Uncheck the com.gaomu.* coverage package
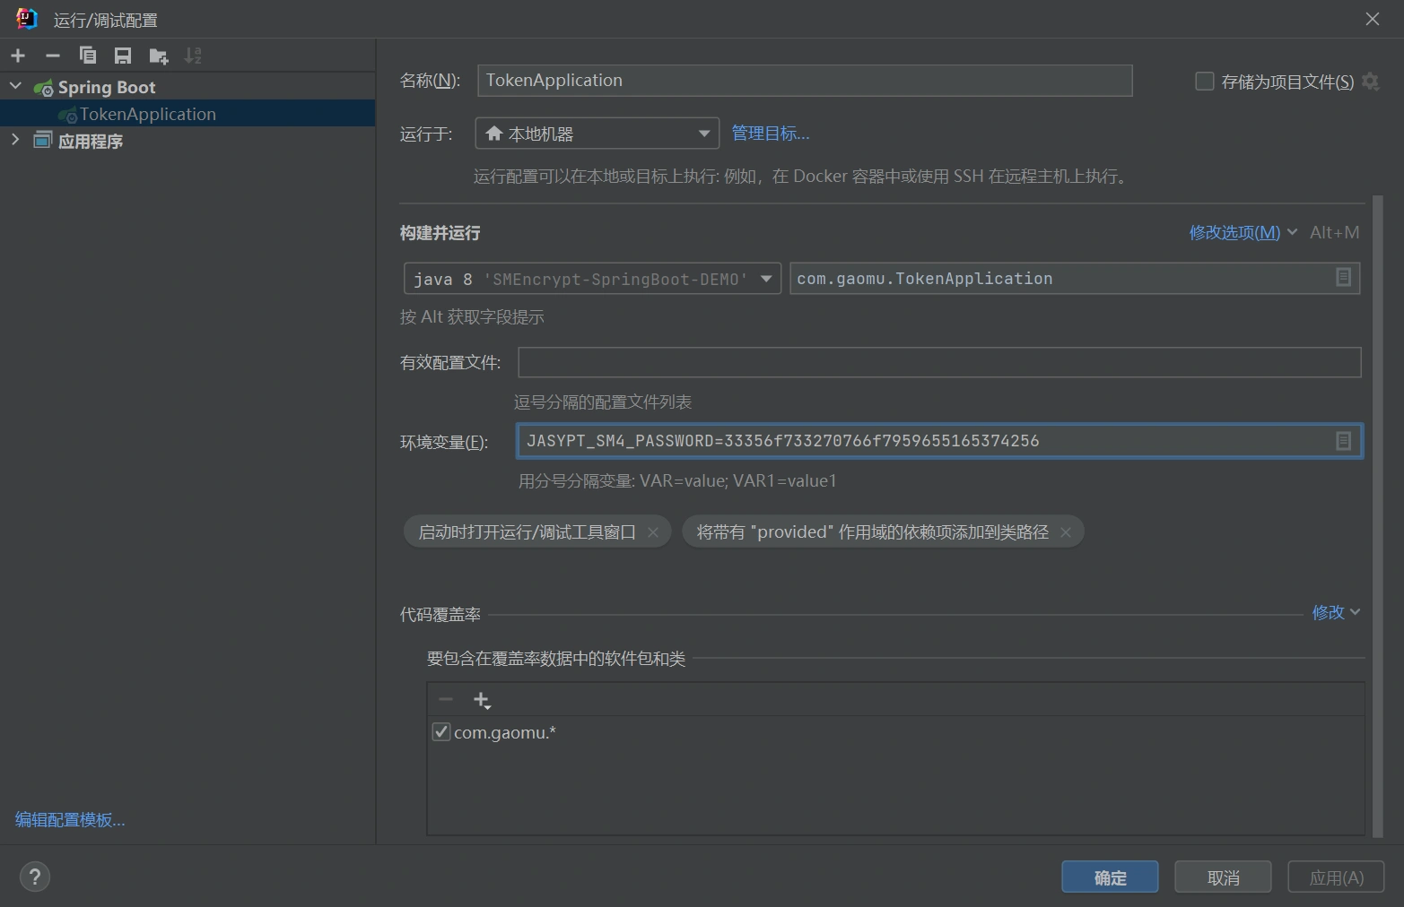1404x907 pixels. click(x=441, y=732)
